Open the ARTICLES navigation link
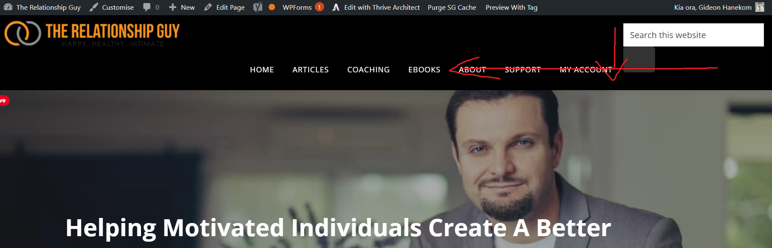 pos(311,69)
